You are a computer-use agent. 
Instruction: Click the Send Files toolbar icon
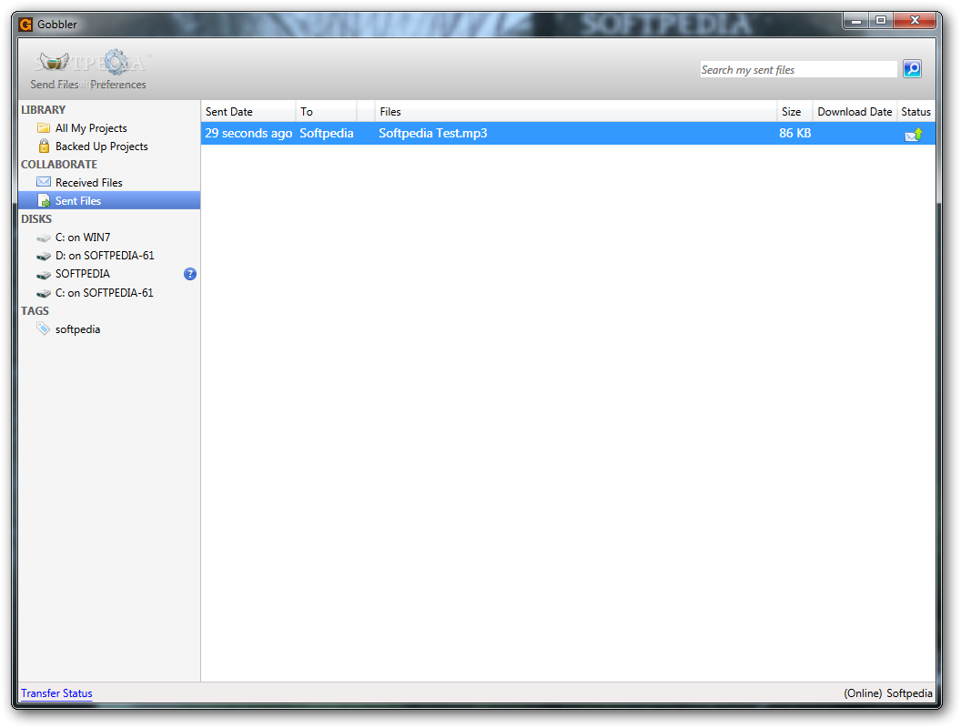(x=54, y=63)
